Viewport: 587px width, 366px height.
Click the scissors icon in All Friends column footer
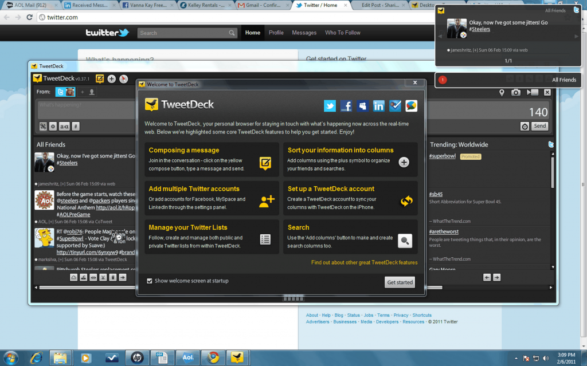pos(103,277)
